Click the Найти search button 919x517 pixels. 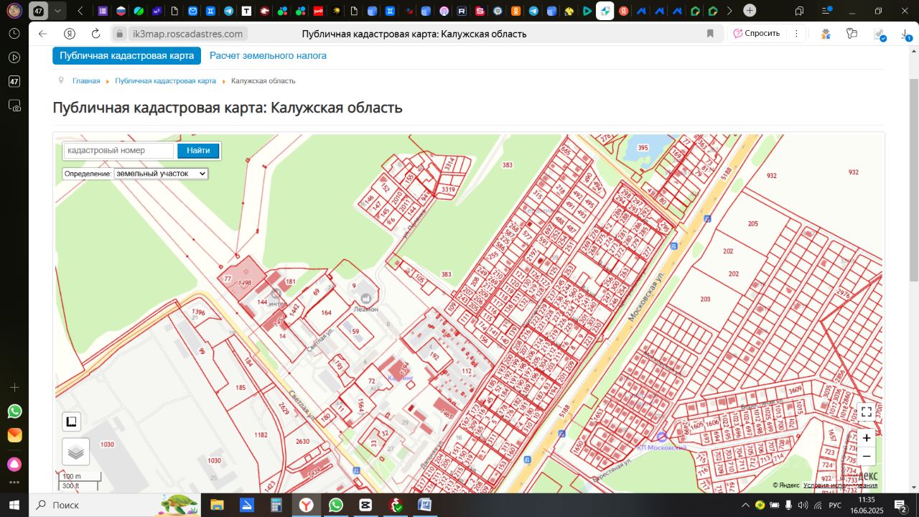click(198, 151)
